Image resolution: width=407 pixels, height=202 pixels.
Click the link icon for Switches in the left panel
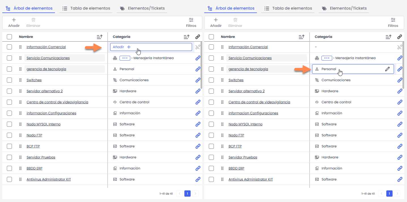coord(198,80)
